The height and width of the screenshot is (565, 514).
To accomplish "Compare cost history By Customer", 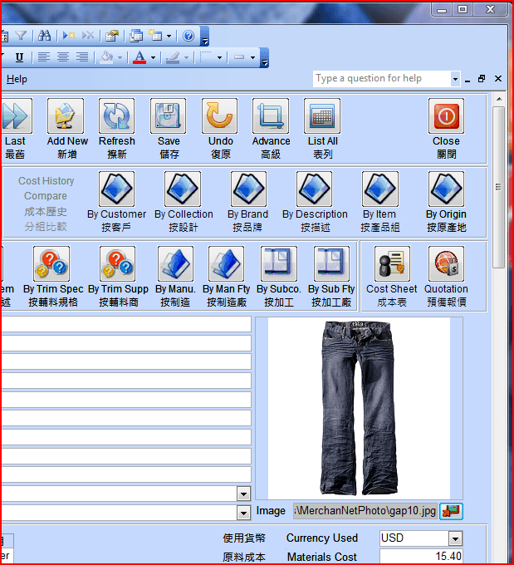I will click(116, 190).
